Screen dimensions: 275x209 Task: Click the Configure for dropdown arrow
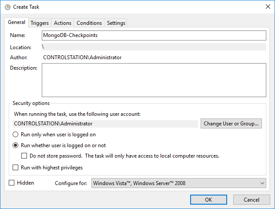[x=262, y=183]
